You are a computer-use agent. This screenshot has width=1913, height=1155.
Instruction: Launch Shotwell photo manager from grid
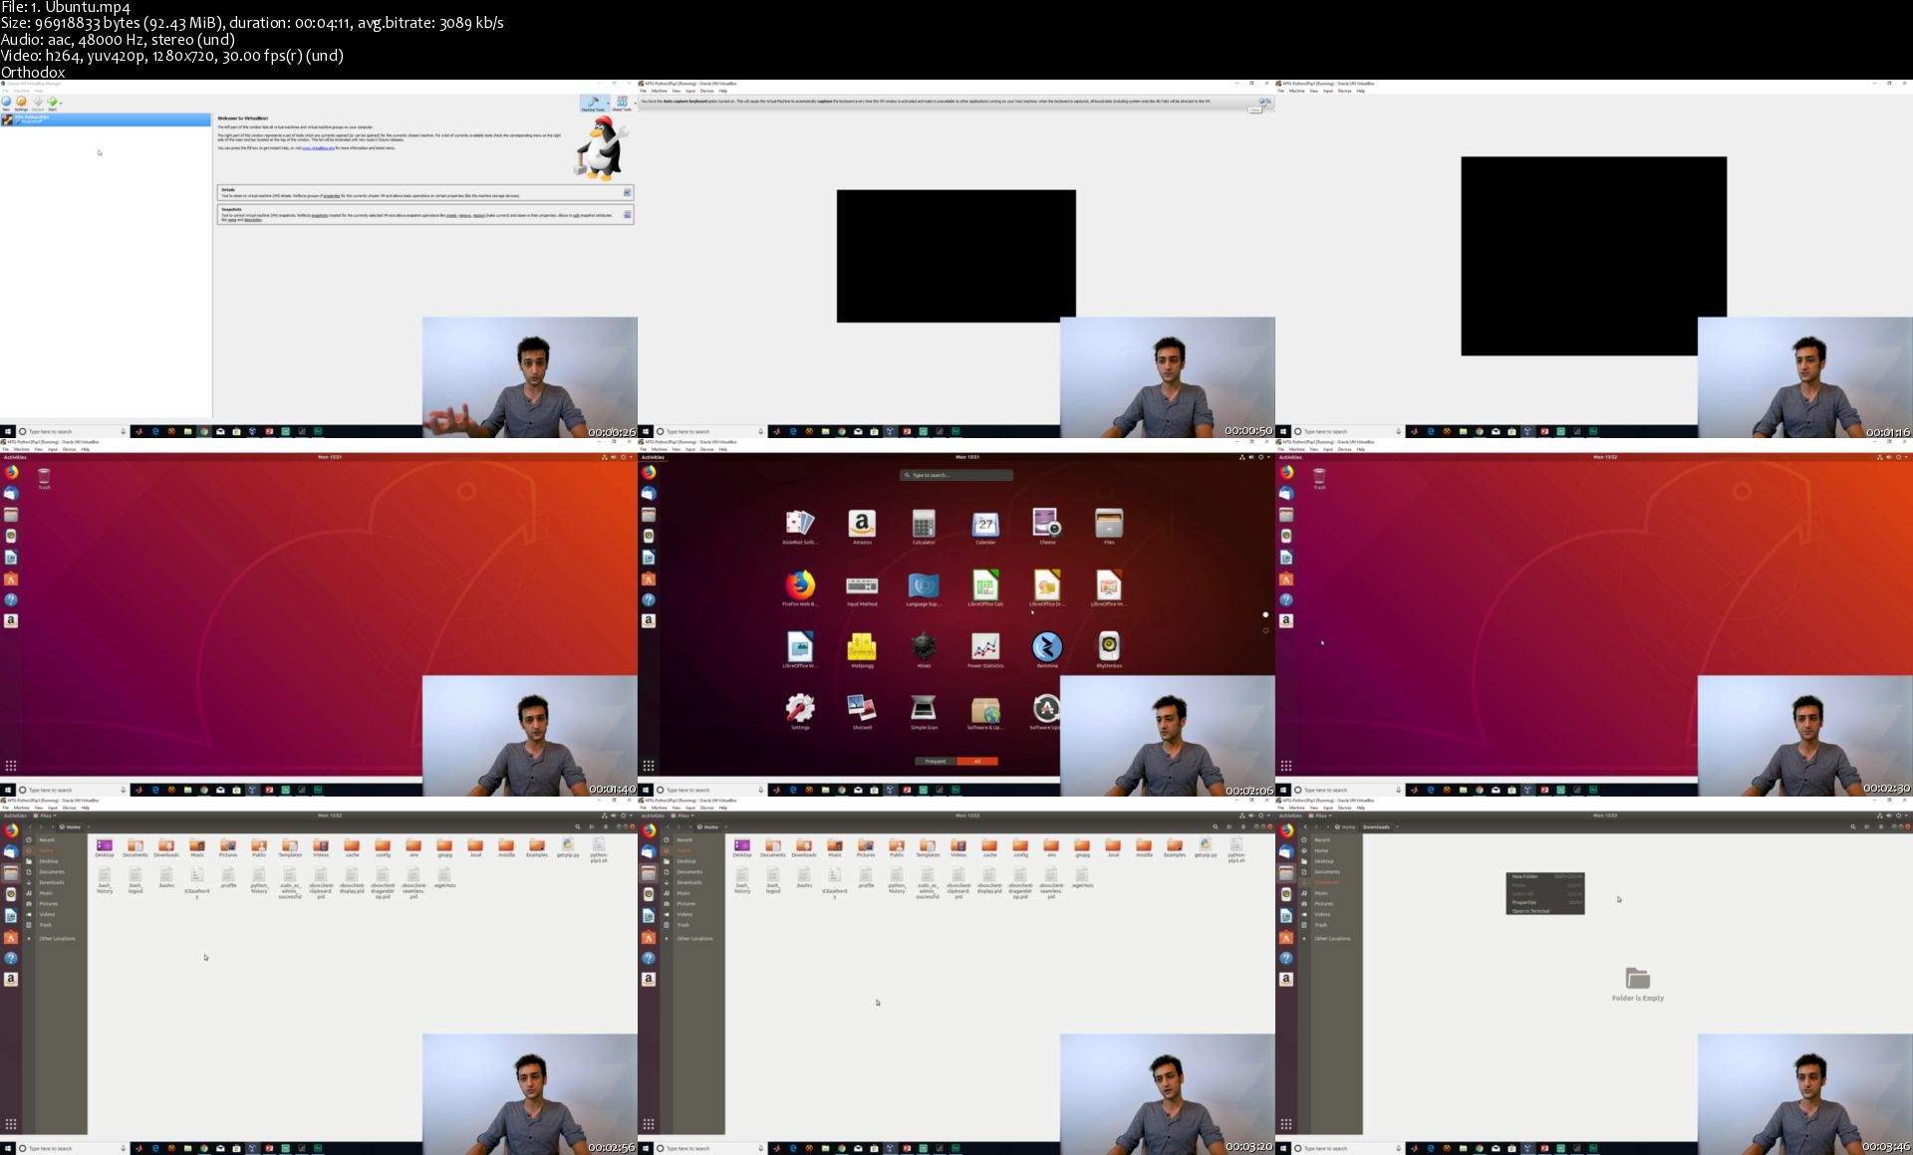pyautogui.click(x=862, y=709)
